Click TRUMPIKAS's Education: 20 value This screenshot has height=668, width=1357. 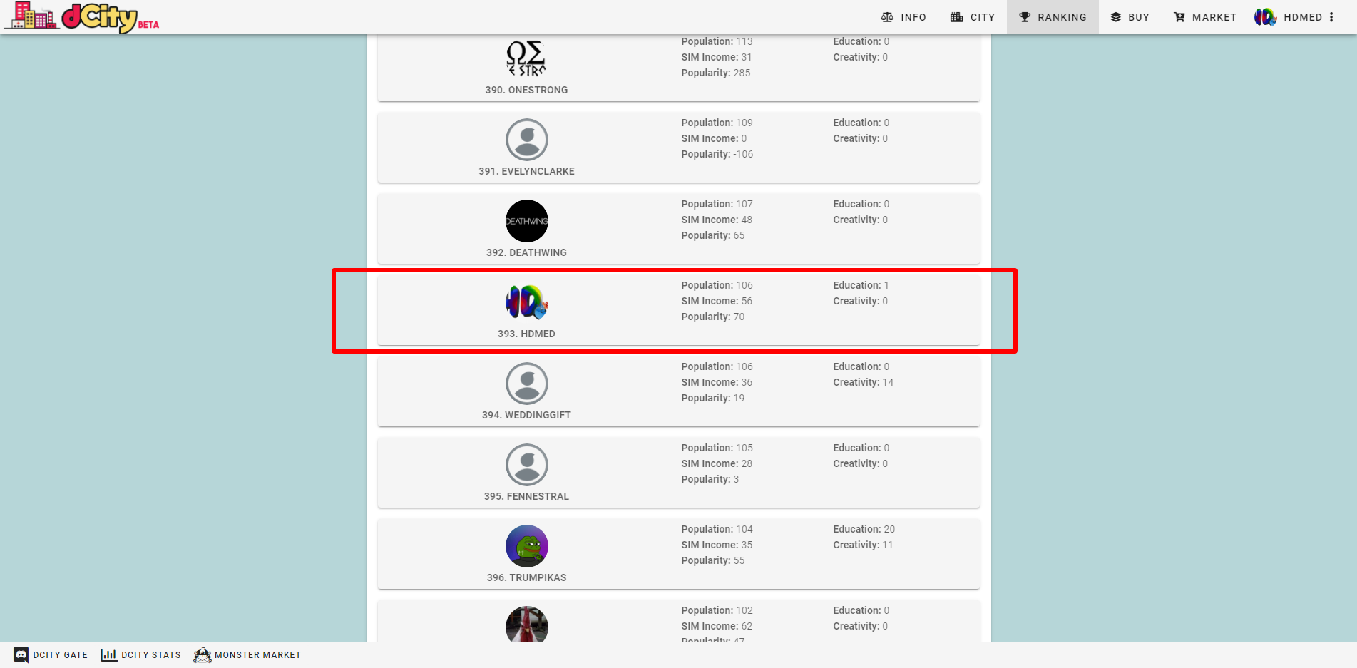click(x=864, y=529)
